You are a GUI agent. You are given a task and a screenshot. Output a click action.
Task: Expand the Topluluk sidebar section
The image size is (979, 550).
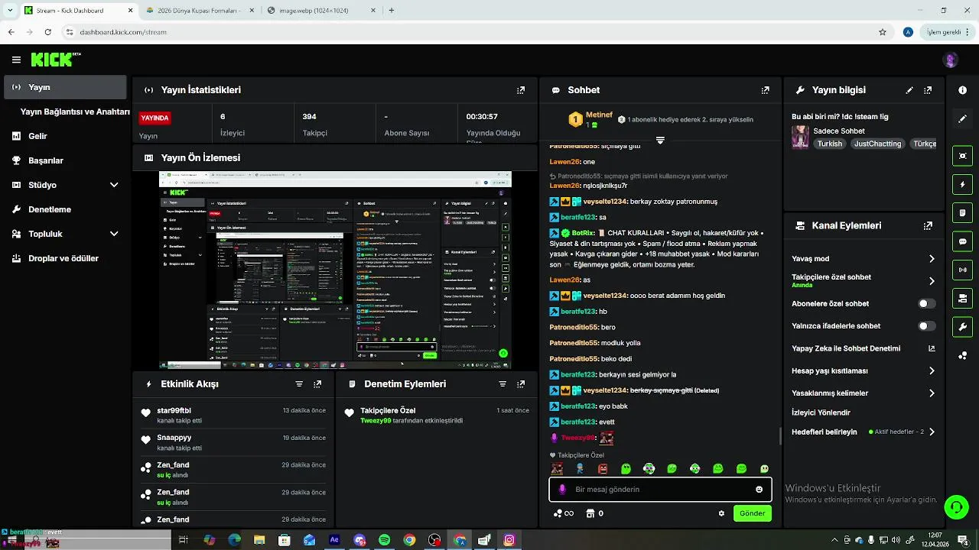tap(114, 234)
